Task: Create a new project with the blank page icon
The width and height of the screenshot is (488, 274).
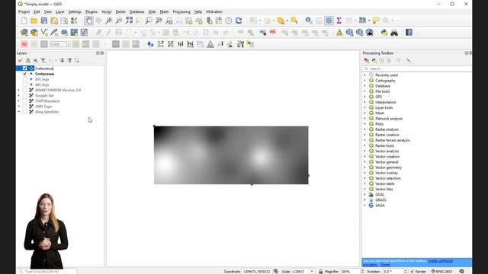Action: pos(24,21)
